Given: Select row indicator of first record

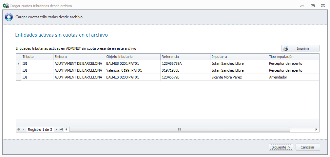Looking at the screenshot, I should pos(18,63).
